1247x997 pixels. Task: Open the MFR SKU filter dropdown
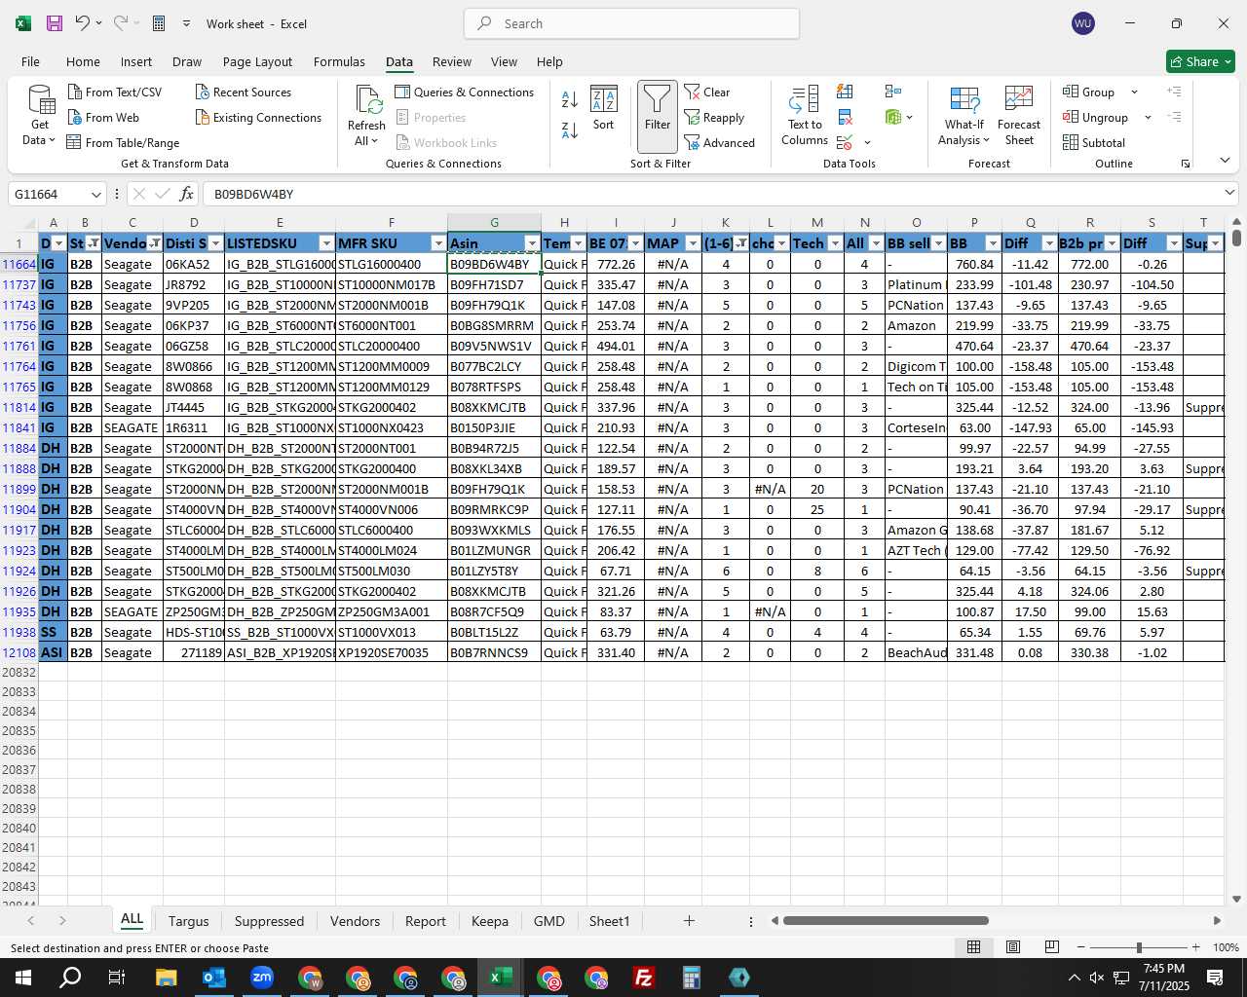click(438, 243)
